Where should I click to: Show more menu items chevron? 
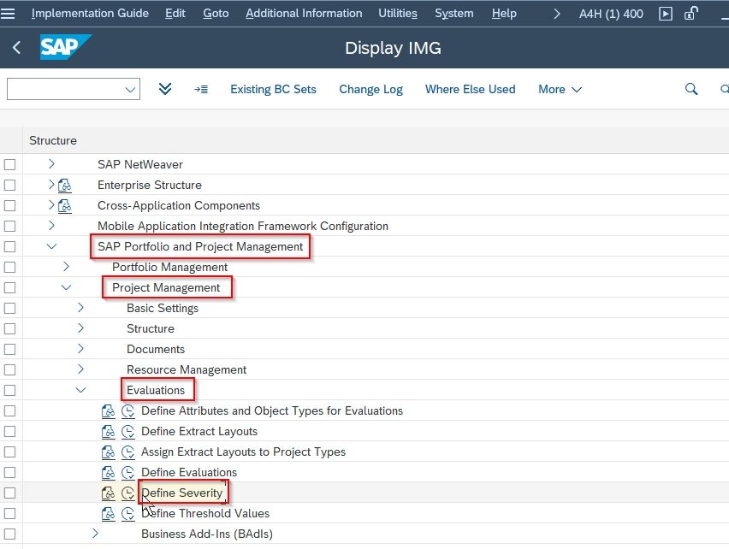[557, 14]
